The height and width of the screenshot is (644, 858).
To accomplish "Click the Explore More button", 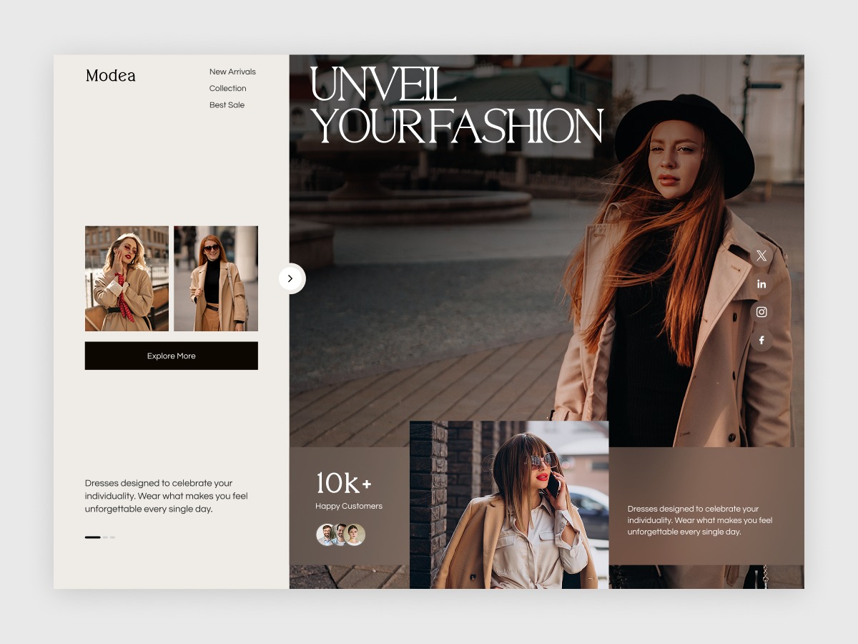I will [171, 356].
